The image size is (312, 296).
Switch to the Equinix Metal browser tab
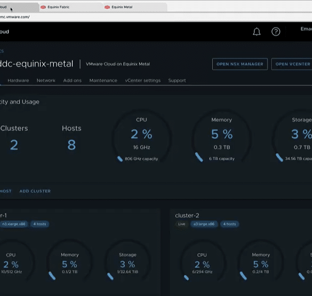(135, 7)
